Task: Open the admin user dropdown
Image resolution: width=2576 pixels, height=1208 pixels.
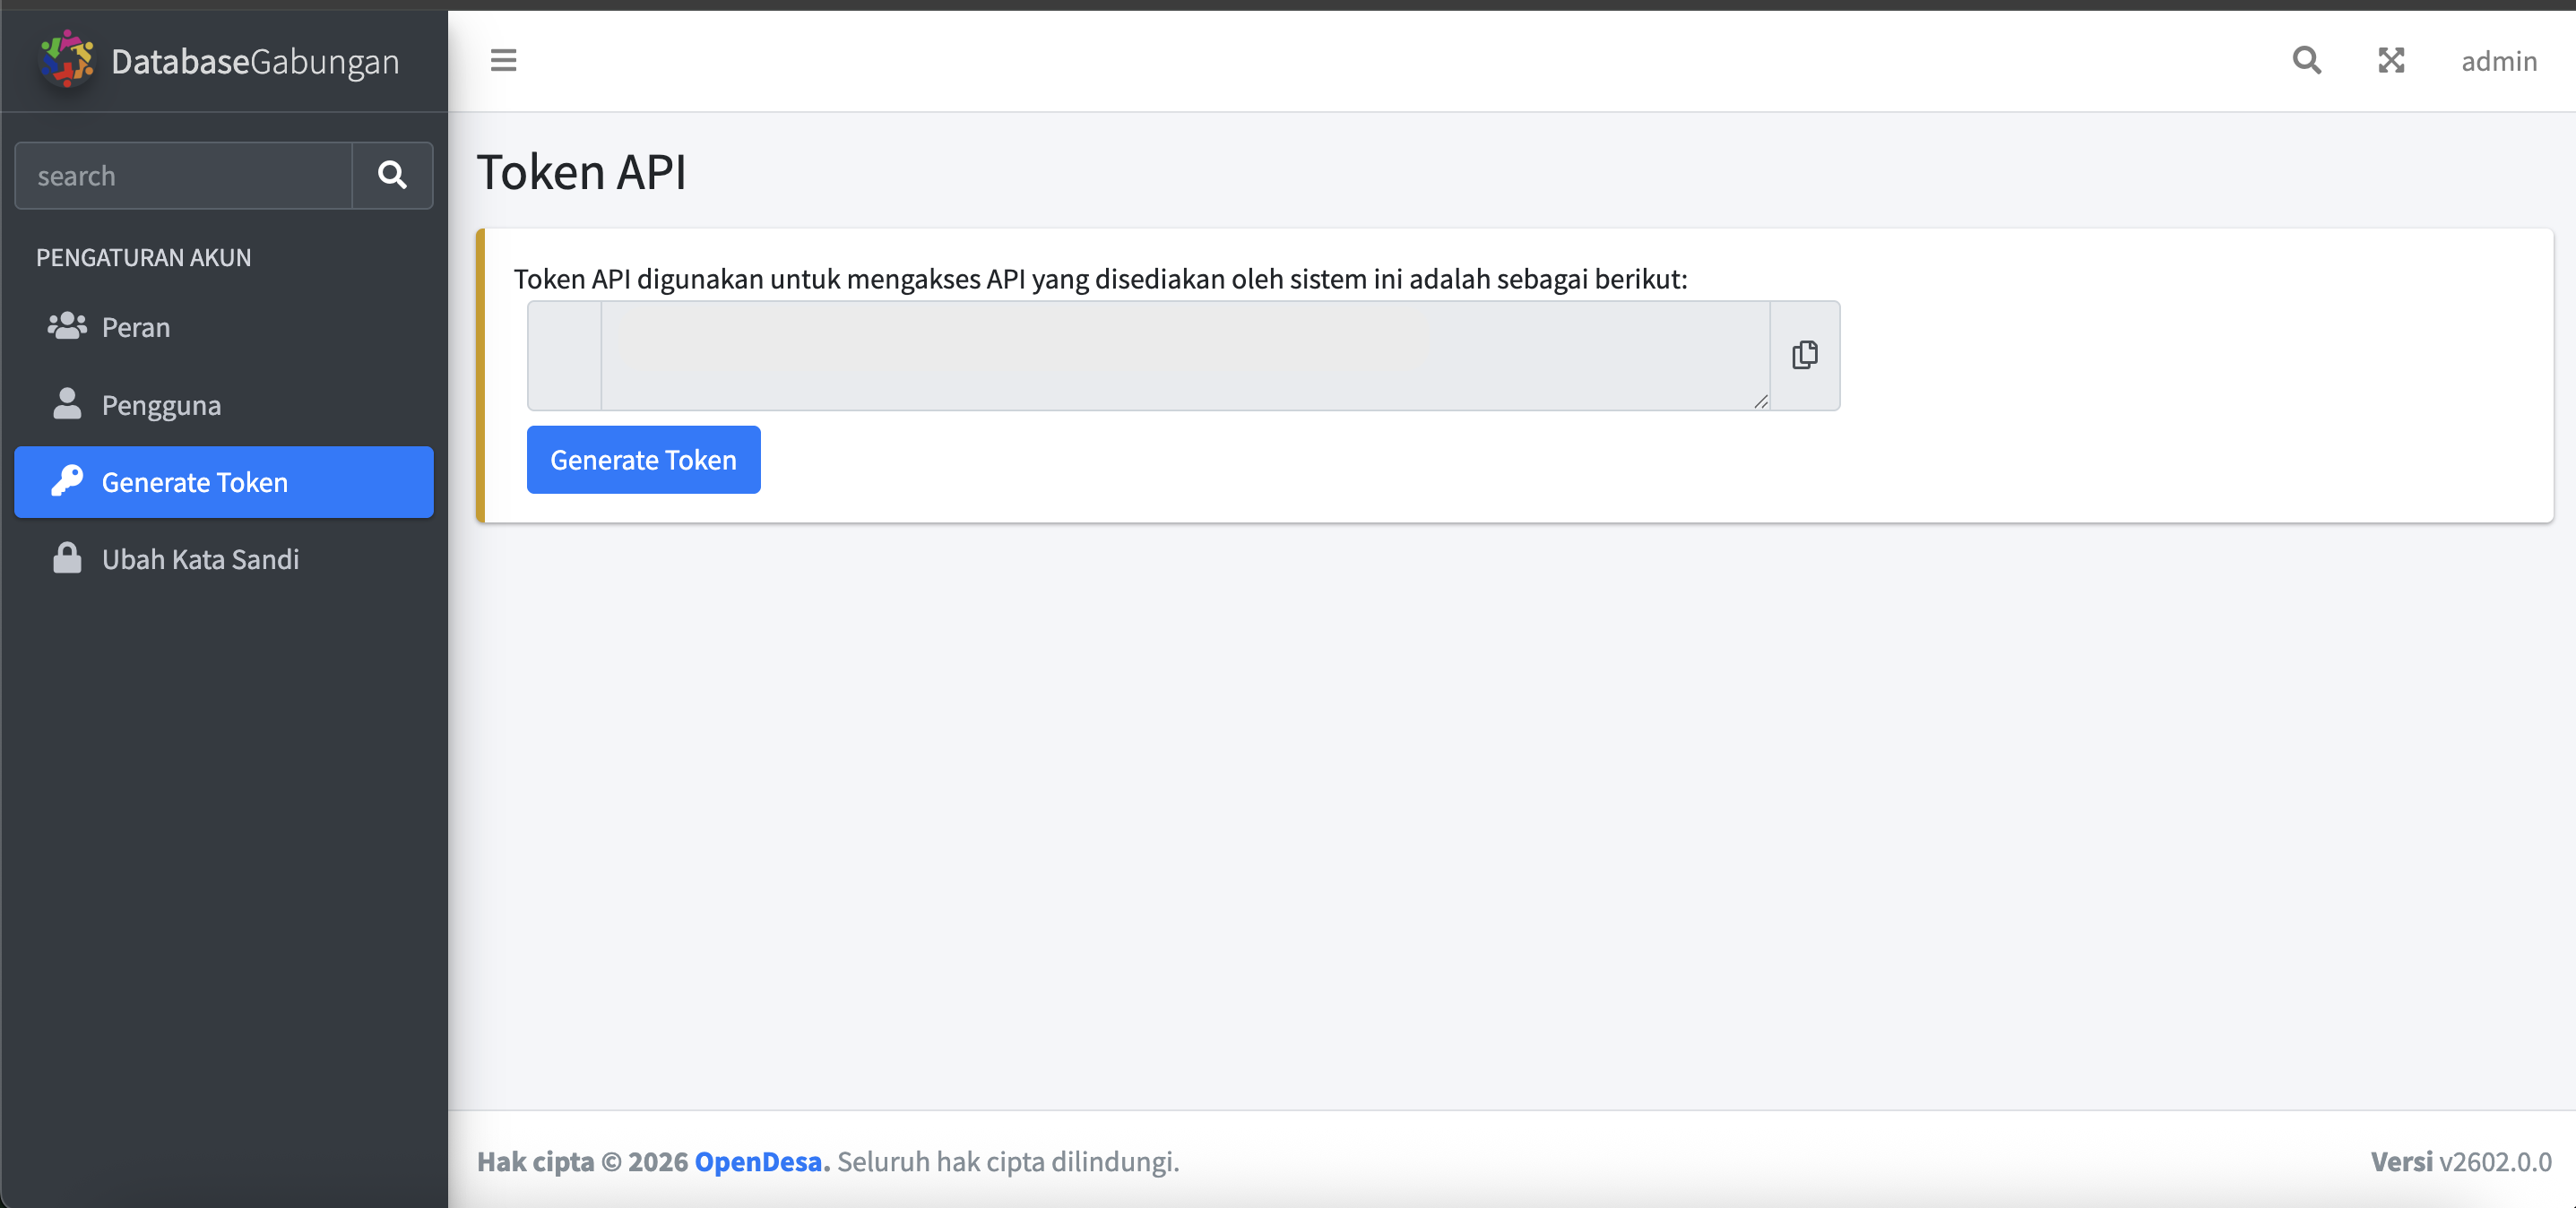Action: point(2498,61)
